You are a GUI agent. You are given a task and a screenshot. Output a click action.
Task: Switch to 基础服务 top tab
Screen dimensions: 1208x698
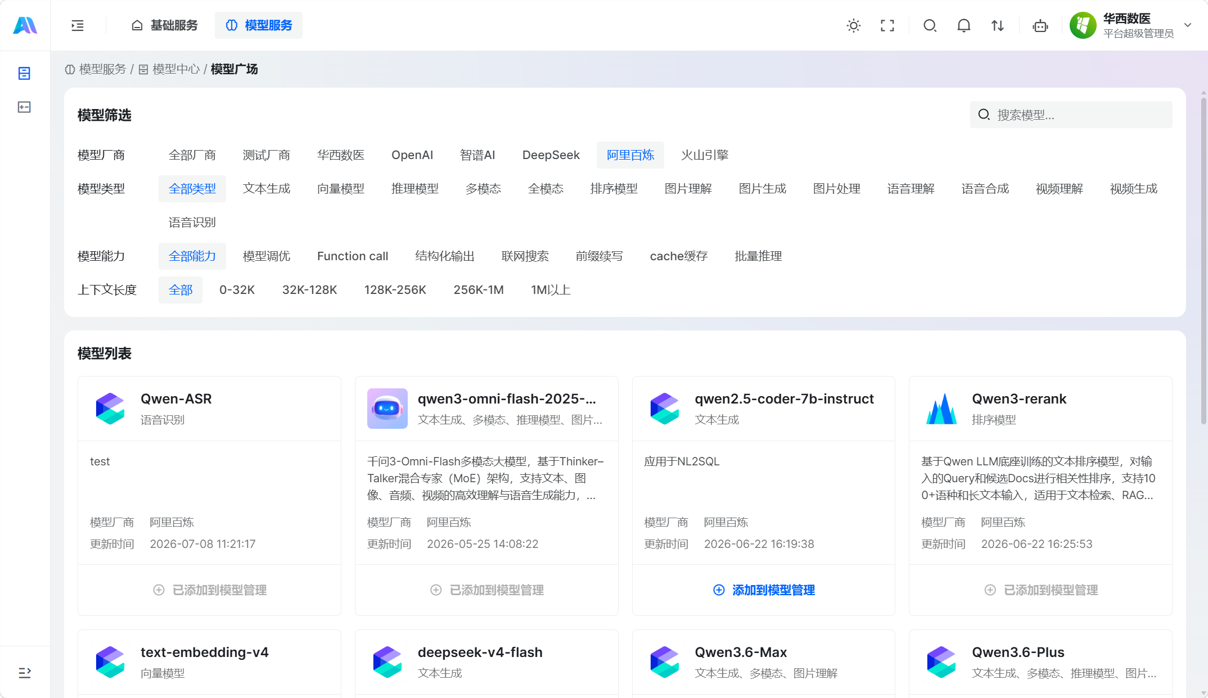coord(165,25)
